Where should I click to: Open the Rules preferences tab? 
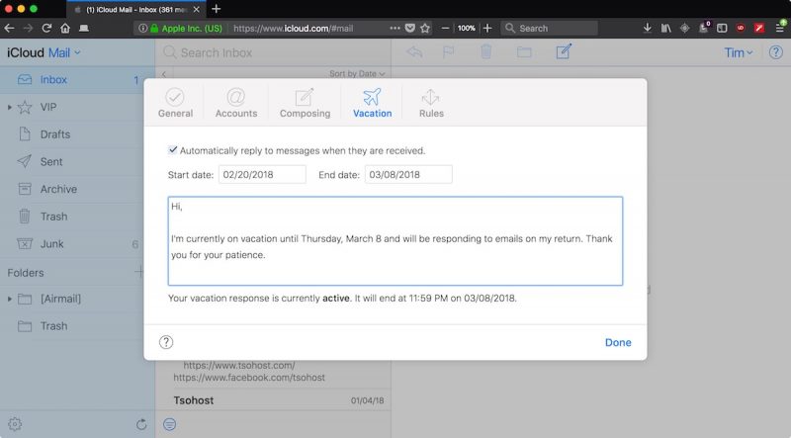click(430, 103)
